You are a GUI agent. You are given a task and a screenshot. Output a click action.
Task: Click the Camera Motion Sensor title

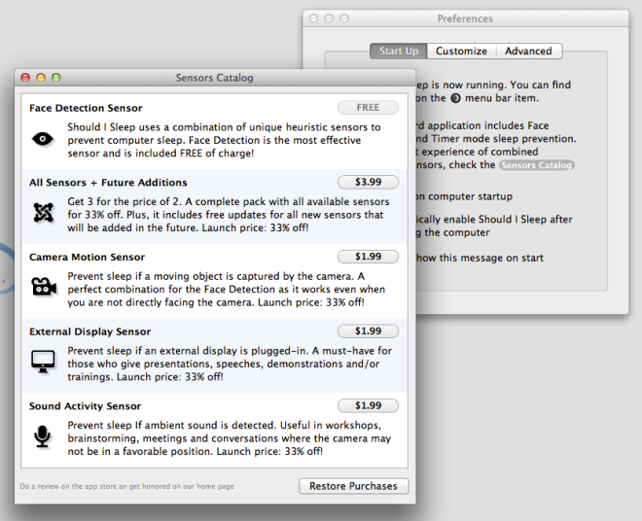[87, 257]
